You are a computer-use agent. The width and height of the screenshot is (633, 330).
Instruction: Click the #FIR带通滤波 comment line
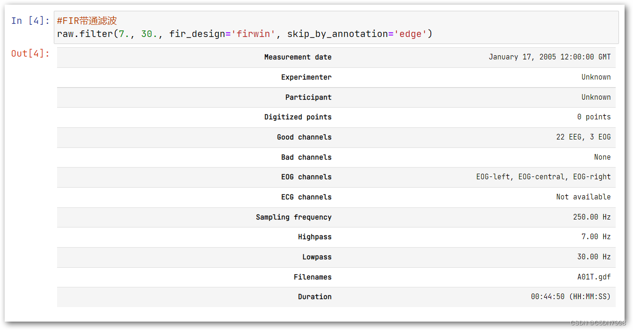point(87,21)
